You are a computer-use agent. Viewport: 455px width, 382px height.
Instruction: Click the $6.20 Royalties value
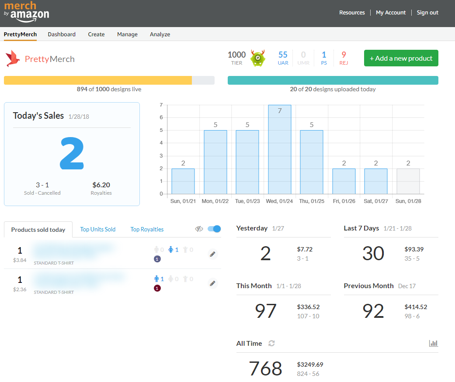click(101, 185)
